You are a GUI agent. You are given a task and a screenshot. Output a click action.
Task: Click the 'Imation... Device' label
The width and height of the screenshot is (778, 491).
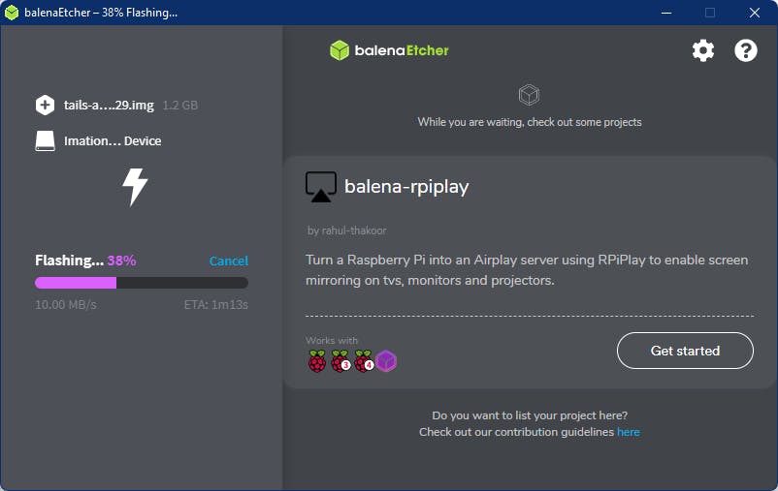pyautogui.click(x=113, y=141)
